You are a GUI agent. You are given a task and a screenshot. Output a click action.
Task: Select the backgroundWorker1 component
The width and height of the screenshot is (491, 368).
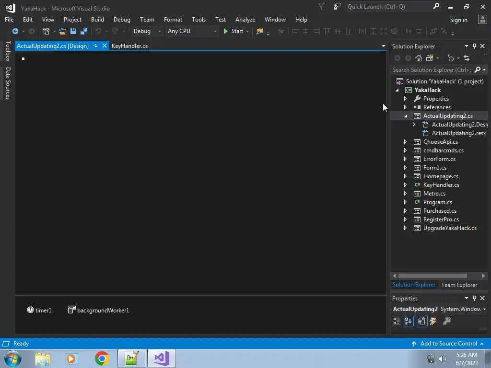coord(99,310)
